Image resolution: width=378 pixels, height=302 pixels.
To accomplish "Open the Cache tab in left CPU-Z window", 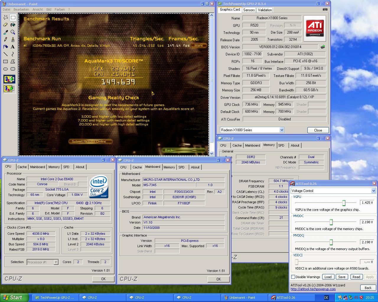I will tap(22, 167).
